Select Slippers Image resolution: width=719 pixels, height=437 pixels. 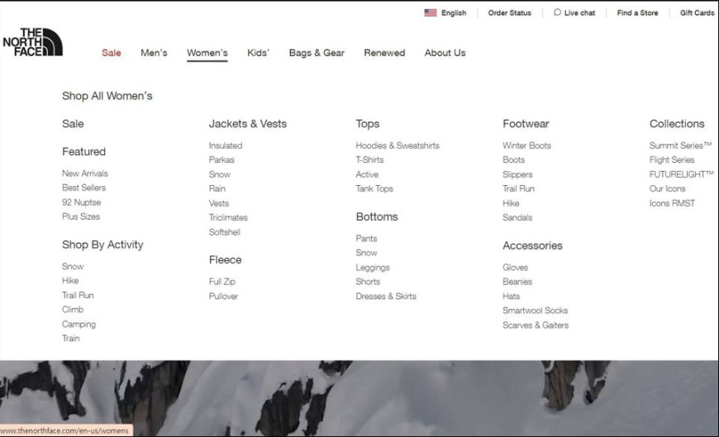pyautogui.click(x=517, y=174)
